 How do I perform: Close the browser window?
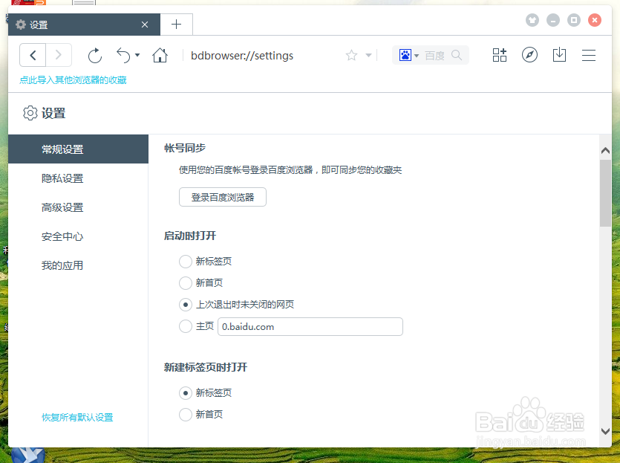[594, 20]
